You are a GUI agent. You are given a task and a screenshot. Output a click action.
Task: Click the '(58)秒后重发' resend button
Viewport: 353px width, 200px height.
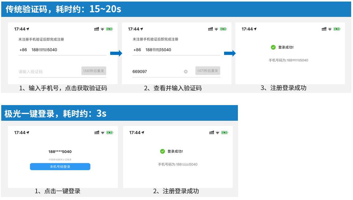point(94,71)
